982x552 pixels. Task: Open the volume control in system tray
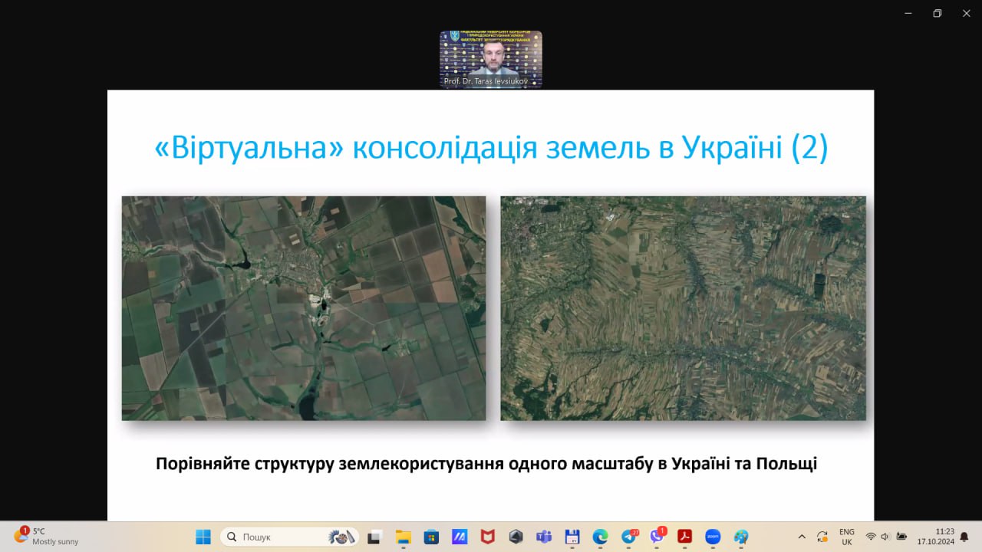point(885,537)
